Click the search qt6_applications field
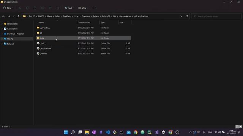This screenshot has height=136, width=243. [x=216, y=16]
